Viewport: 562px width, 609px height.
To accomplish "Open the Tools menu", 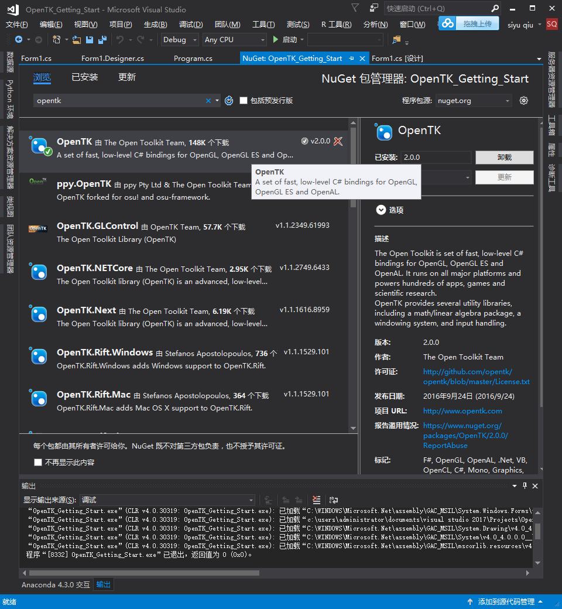I will (x=263, y=25).
